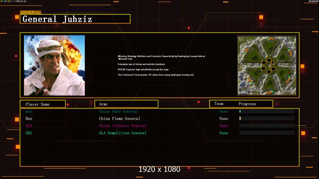Select player name GDI
The height and width of the screenshot is (179, 319).
pos(29,133)
